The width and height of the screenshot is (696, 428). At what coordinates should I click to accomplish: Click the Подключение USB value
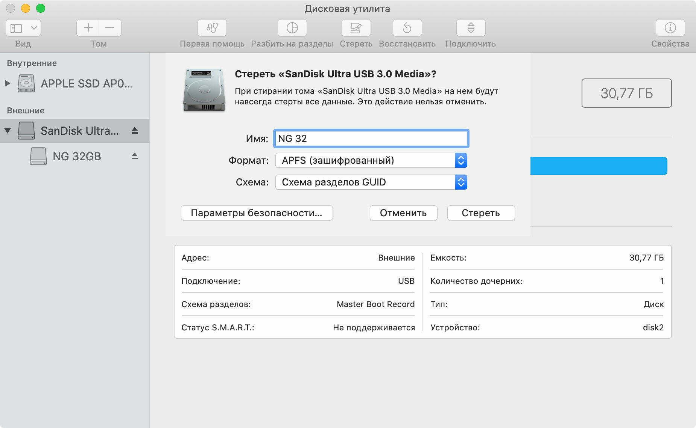(x=406, y=281)
